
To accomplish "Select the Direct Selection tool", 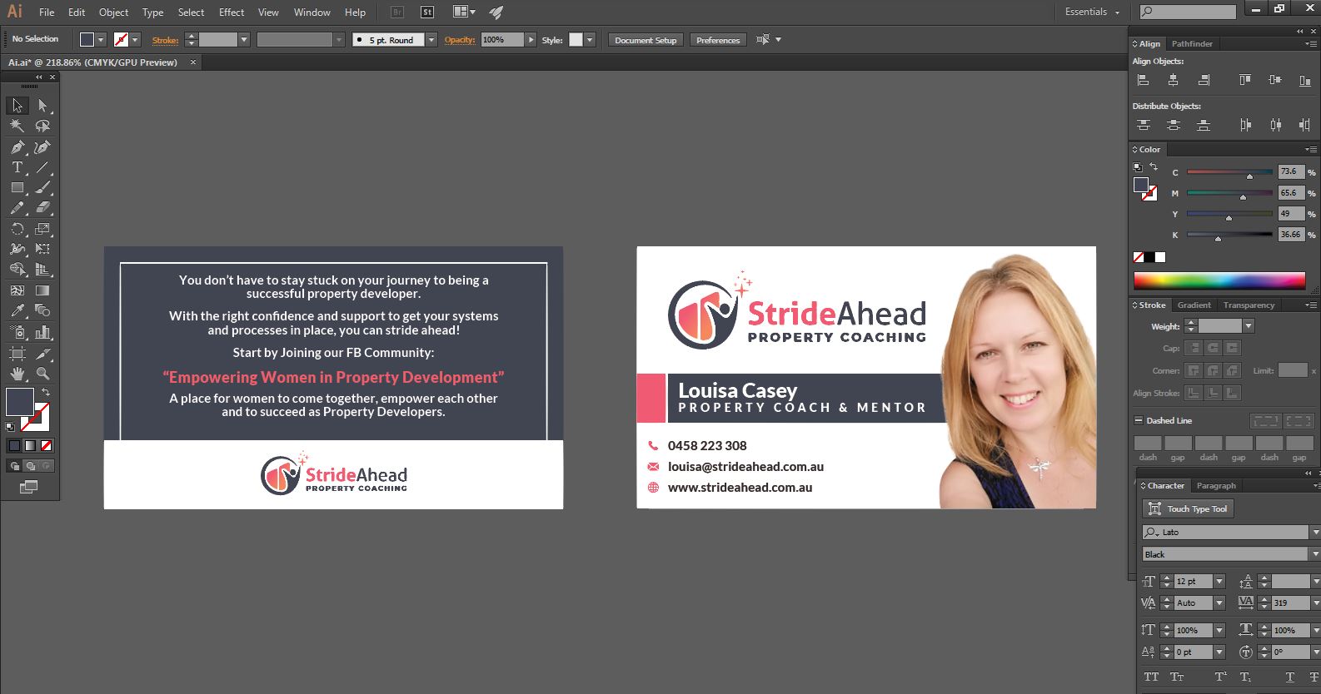I will (42, 106).
